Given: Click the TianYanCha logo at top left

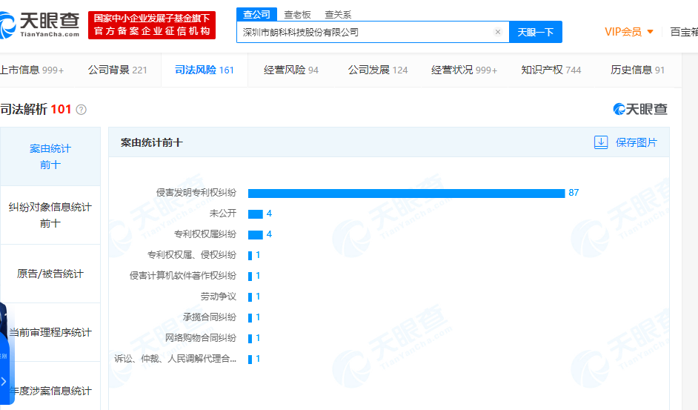Looking at the screenshot, I should coord(39,25).
